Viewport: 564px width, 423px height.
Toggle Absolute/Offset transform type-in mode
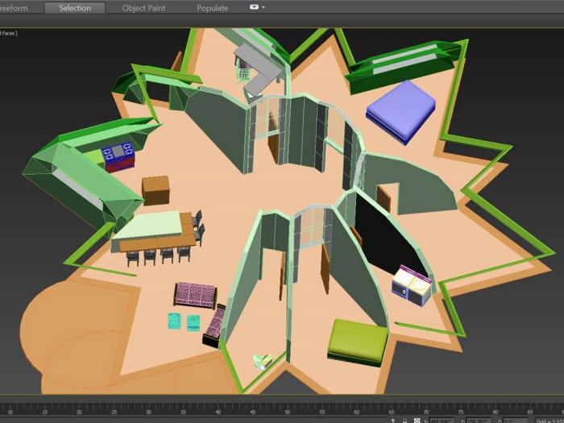[417, 419]
